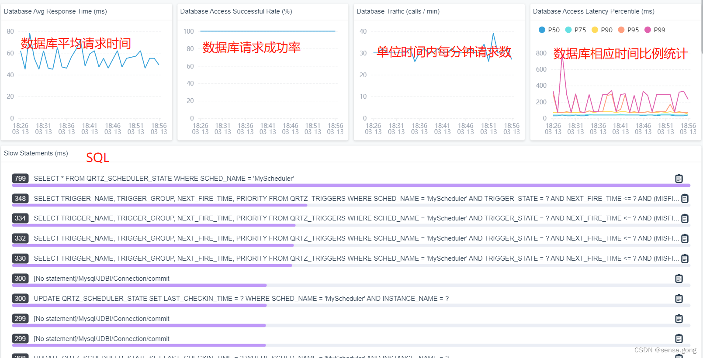The height and width of the screenshot is (358, 703).
Task: Click copy icon on the 334 ms statement
Action: pos(685,218)
